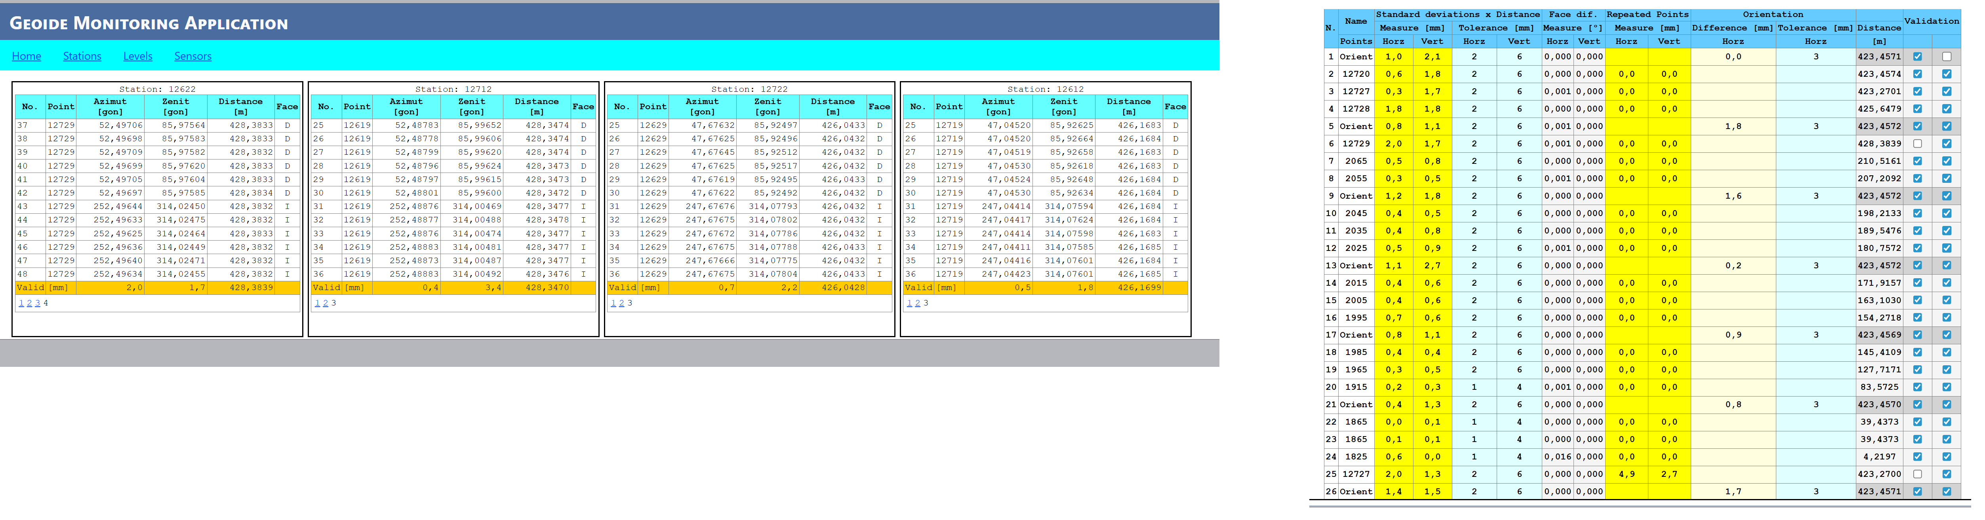Go to page 2 of Station 12712 table
1985x520 pixels.
[x=325, y=303]
